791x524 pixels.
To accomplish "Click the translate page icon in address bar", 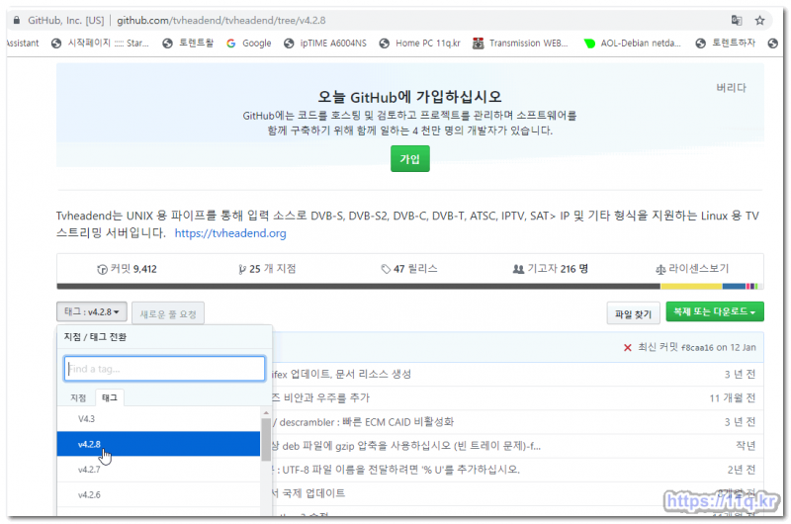I will [737, 20].
